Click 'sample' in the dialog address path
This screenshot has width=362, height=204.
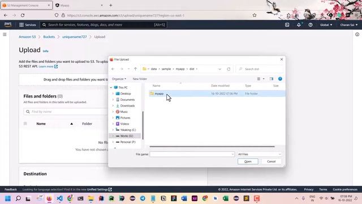(x=166, y=69)
